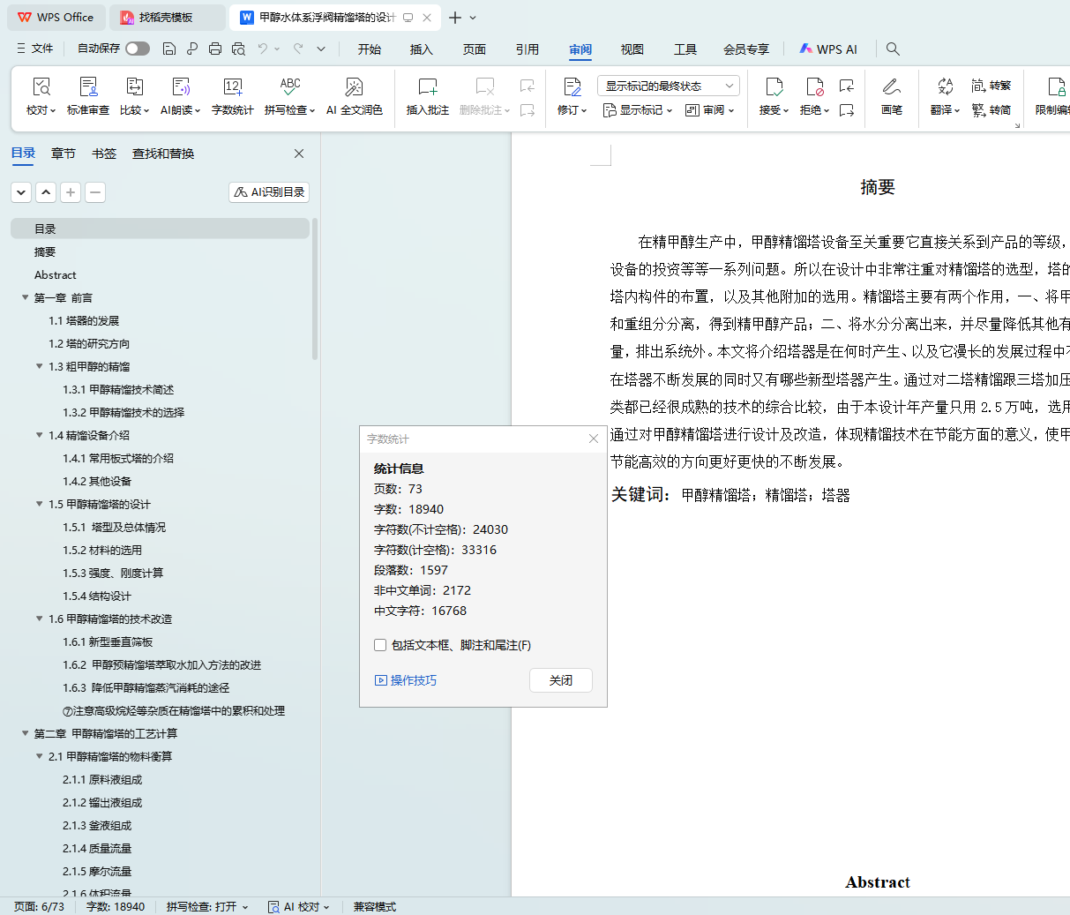Collapse the 1.5 甲醇精馏塔的设计 section

40,505
